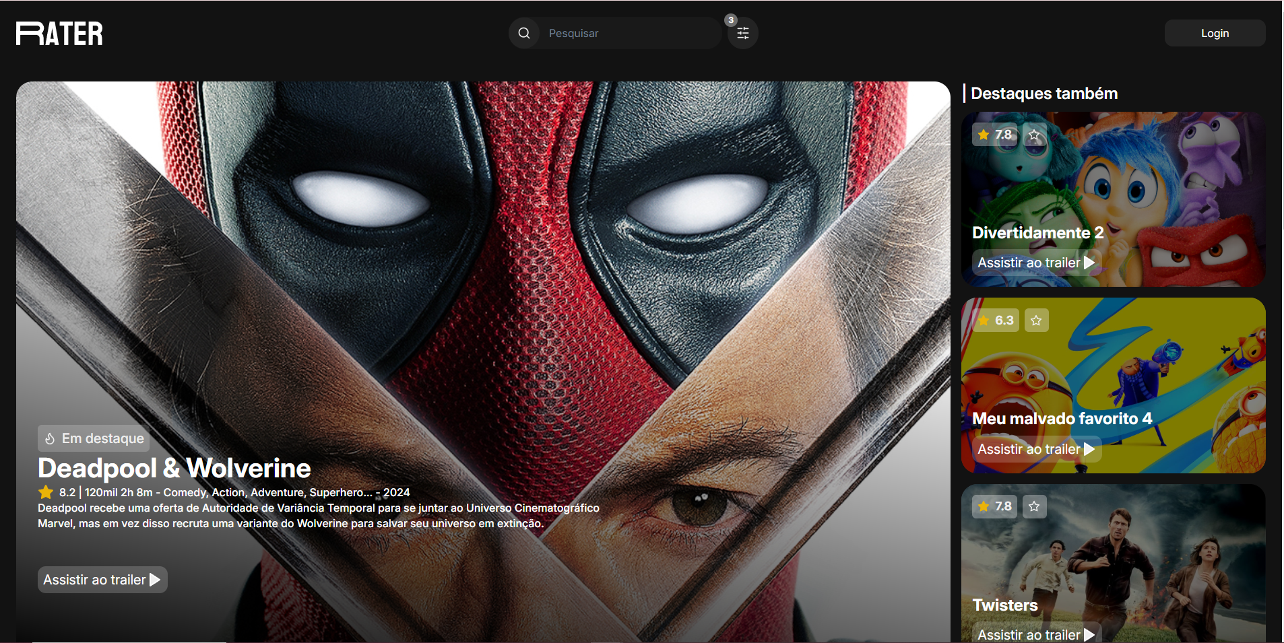The height and width of the screenshot is (643, 1284).
Task: Click Meu malvado favorito 4 rating 6.3
Action: point(996,320)
